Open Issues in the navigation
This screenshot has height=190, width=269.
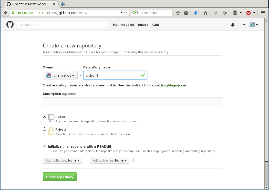(143, 25)
